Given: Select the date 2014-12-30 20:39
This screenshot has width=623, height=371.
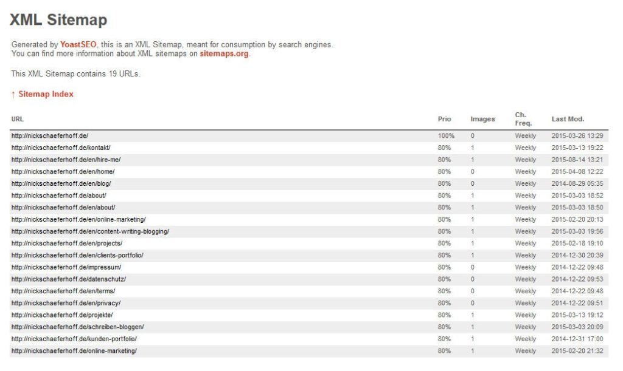Looking at the screenshot, I should pos(577,255).
